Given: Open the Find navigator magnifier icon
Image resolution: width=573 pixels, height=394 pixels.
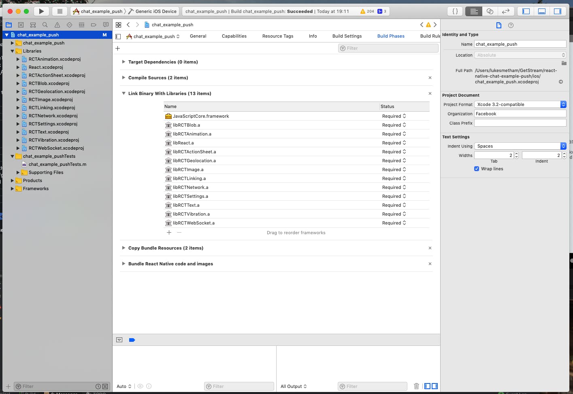Looking at the screenshot, I should point(45,25).
